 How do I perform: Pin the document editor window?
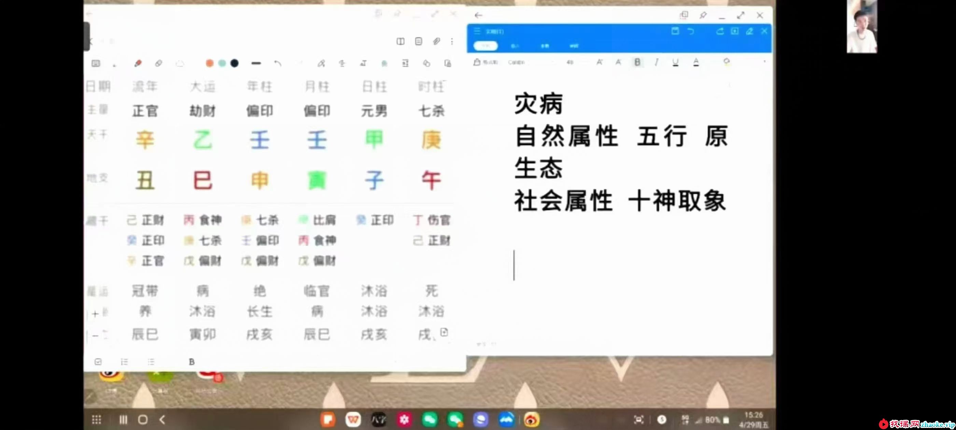tap(703, 15)
